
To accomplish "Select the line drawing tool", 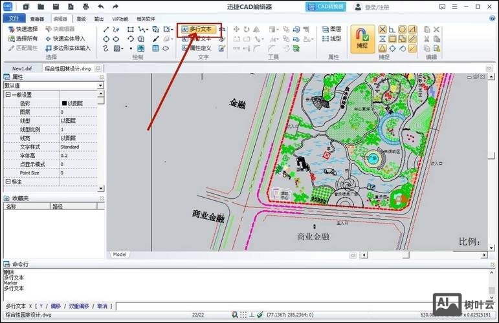I will (106, 29).
